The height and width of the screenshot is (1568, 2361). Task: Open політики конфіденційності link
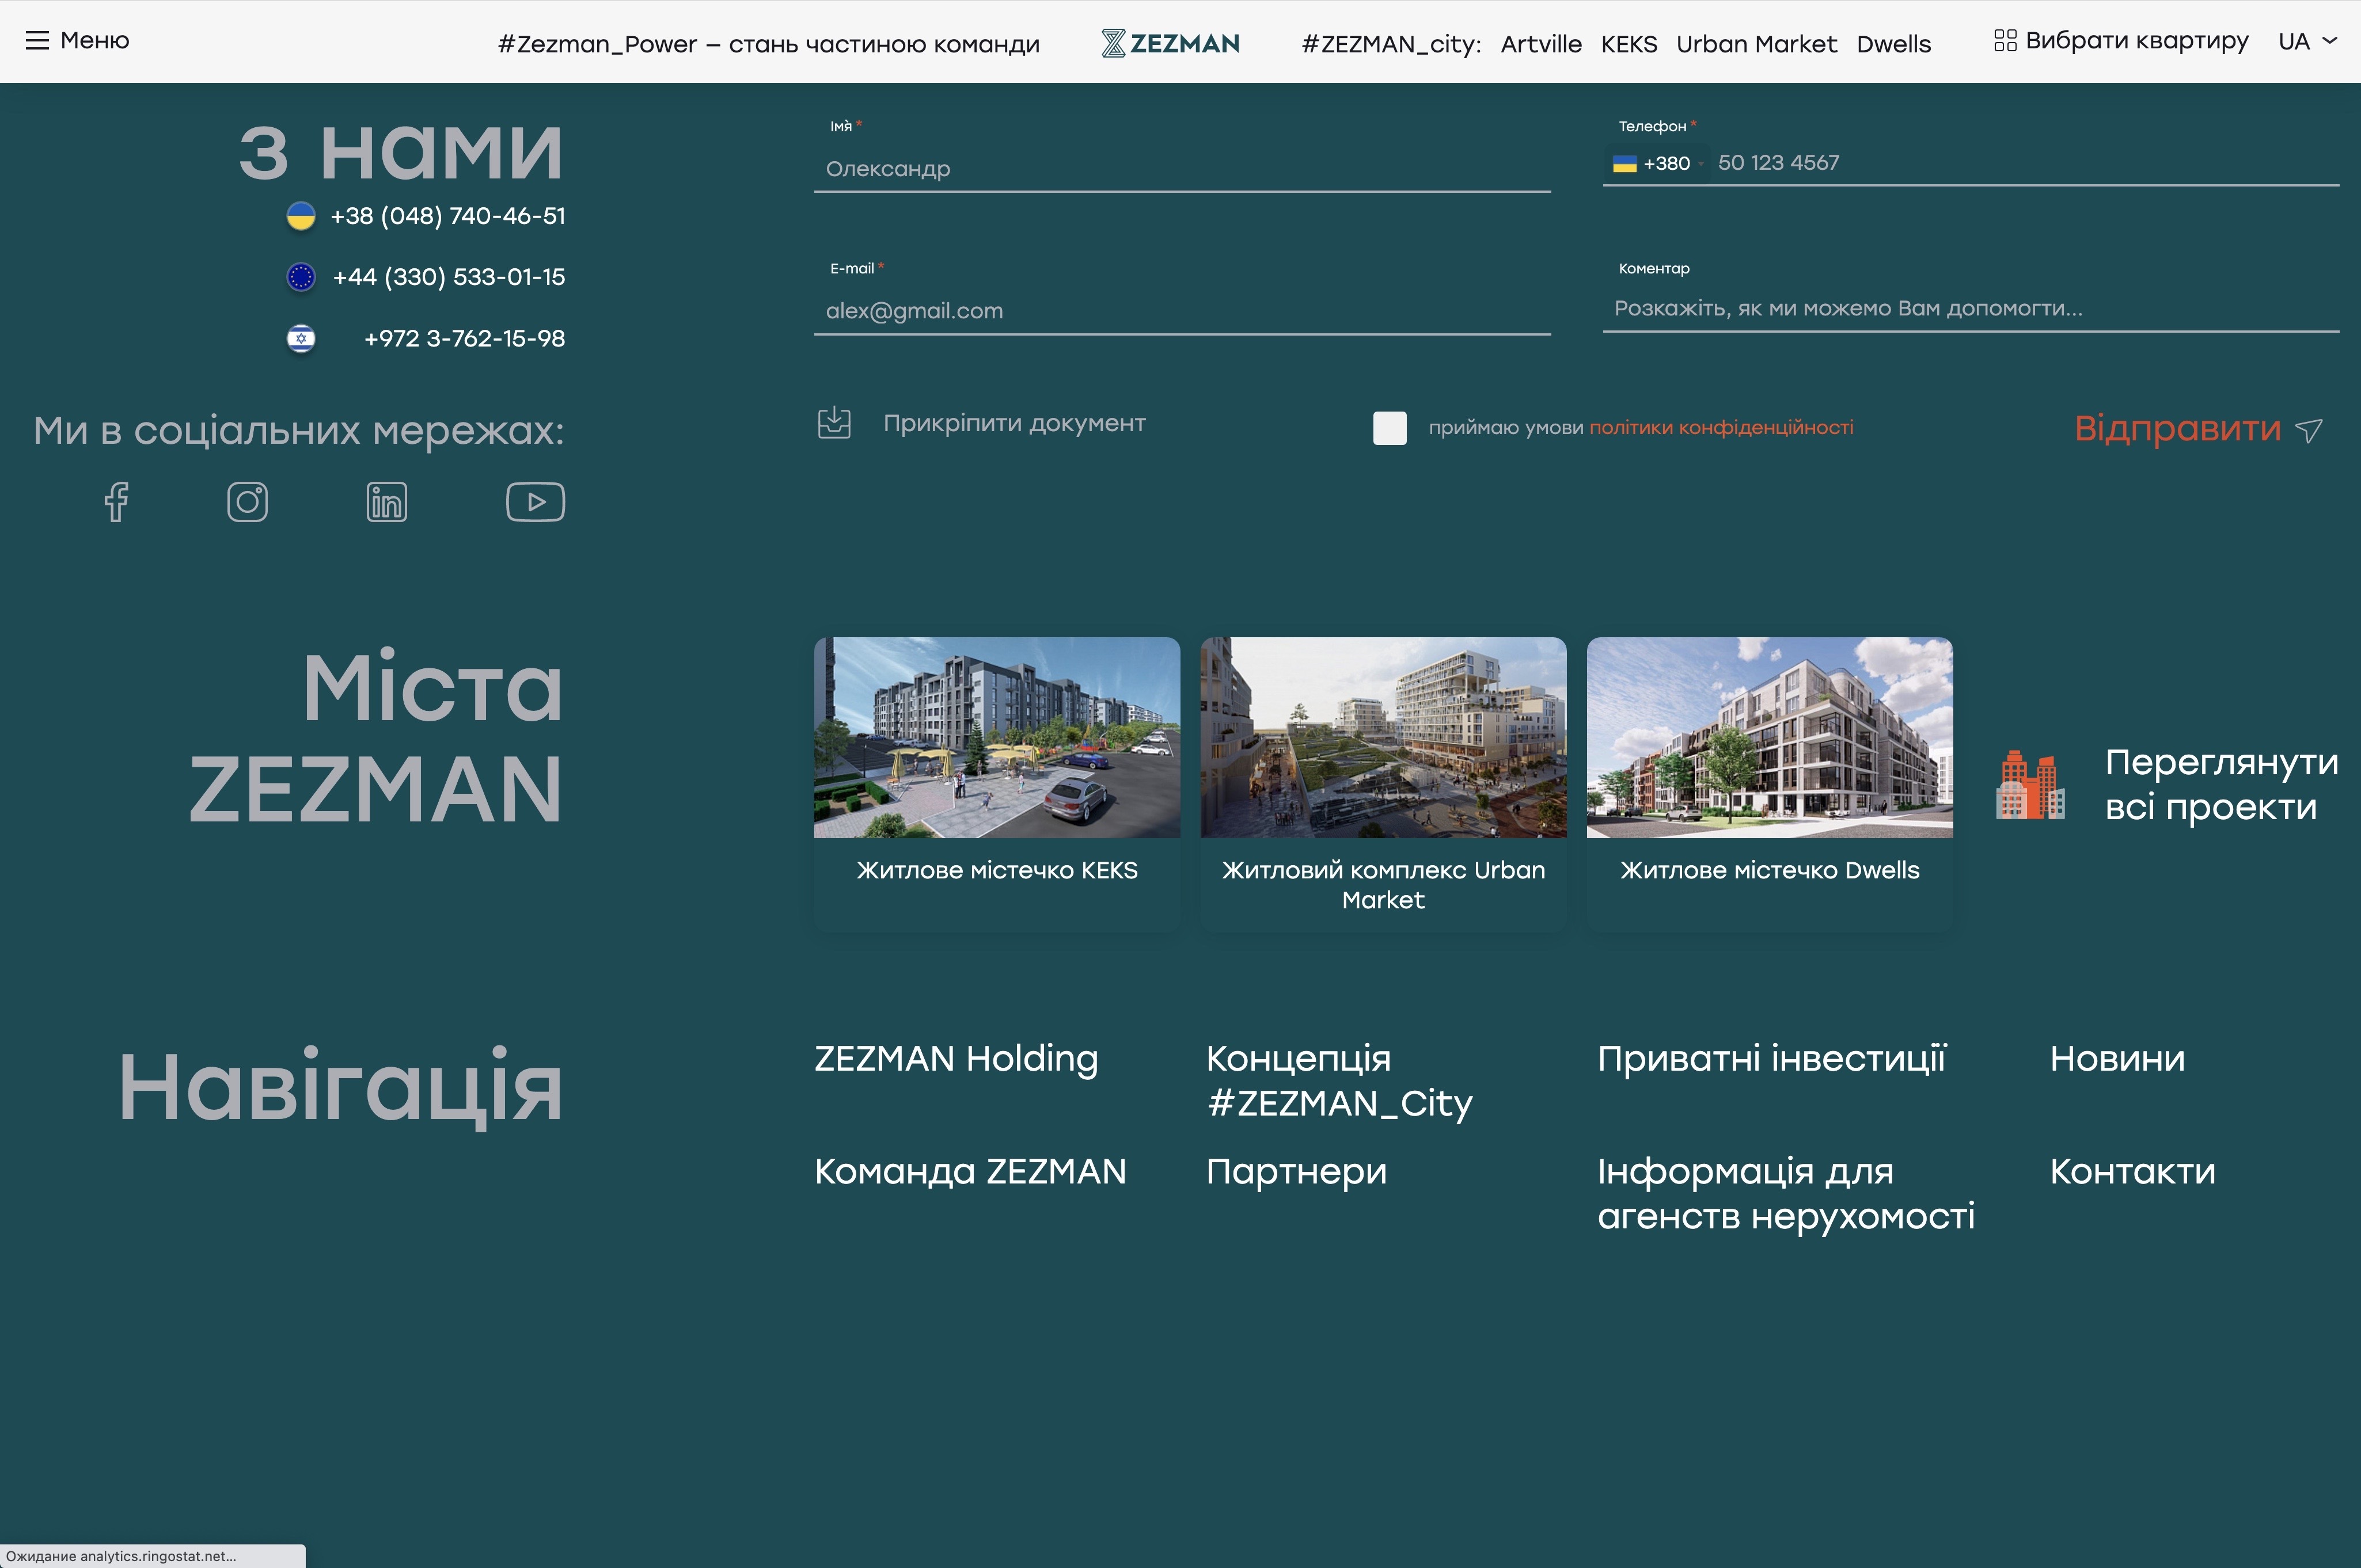point(1721,428)
